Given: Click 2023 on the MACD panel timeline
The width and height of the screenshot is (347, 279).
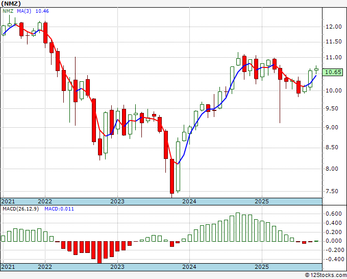Looking at the screenshot, I should click(x=117, y=267).
